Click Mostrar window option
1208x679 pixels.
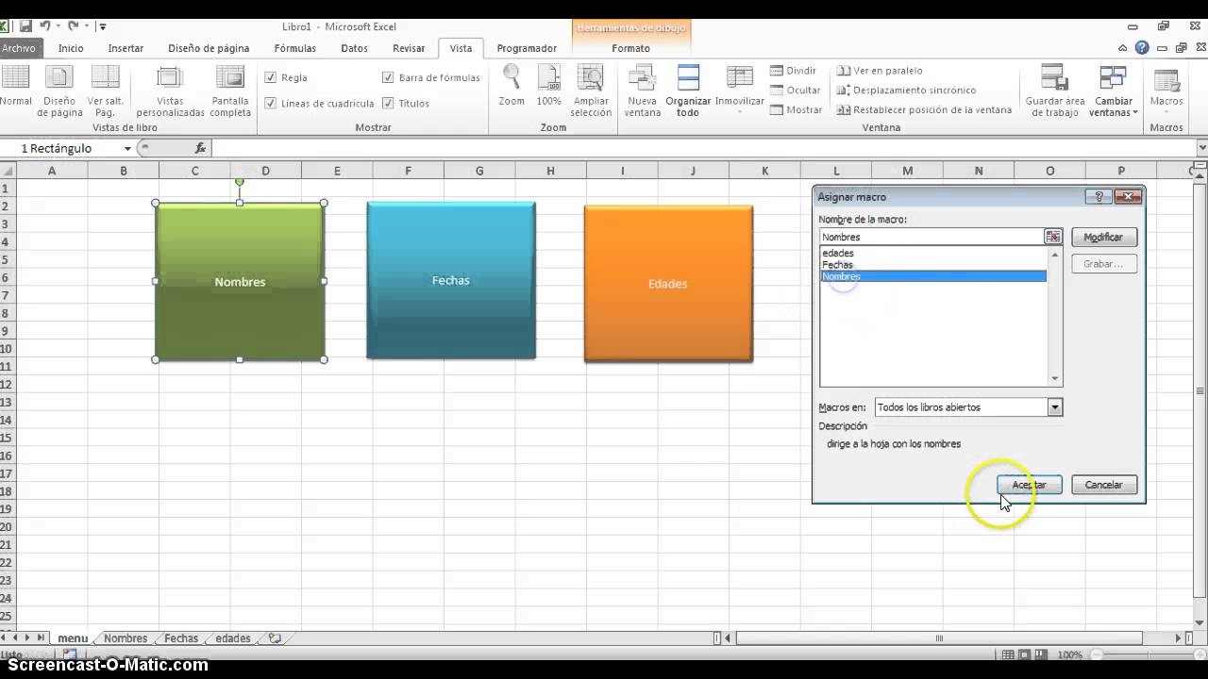tap(796, 109)
